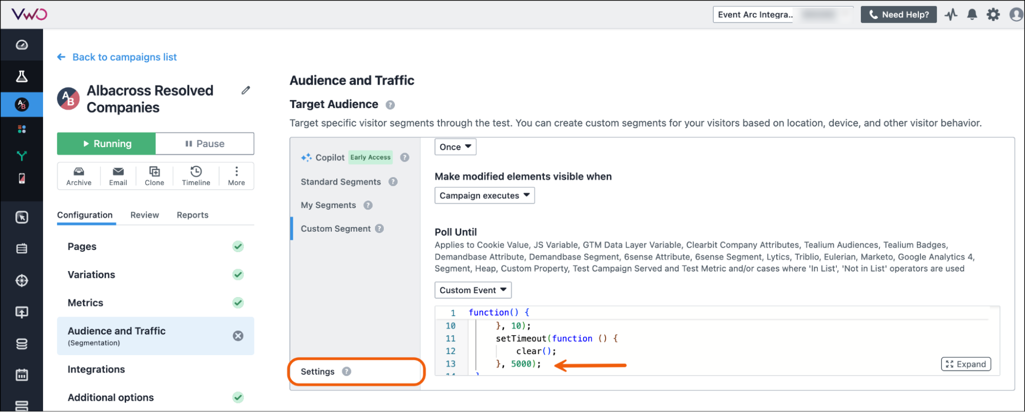Open the Once dropdown
This screenshot has height=412, width=1025.
[455, 147]
